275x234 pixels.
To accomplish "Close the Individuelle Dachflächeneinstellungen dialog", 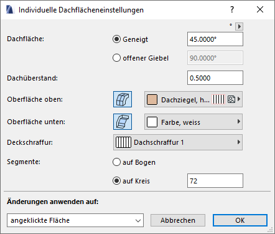I will 260,9.
